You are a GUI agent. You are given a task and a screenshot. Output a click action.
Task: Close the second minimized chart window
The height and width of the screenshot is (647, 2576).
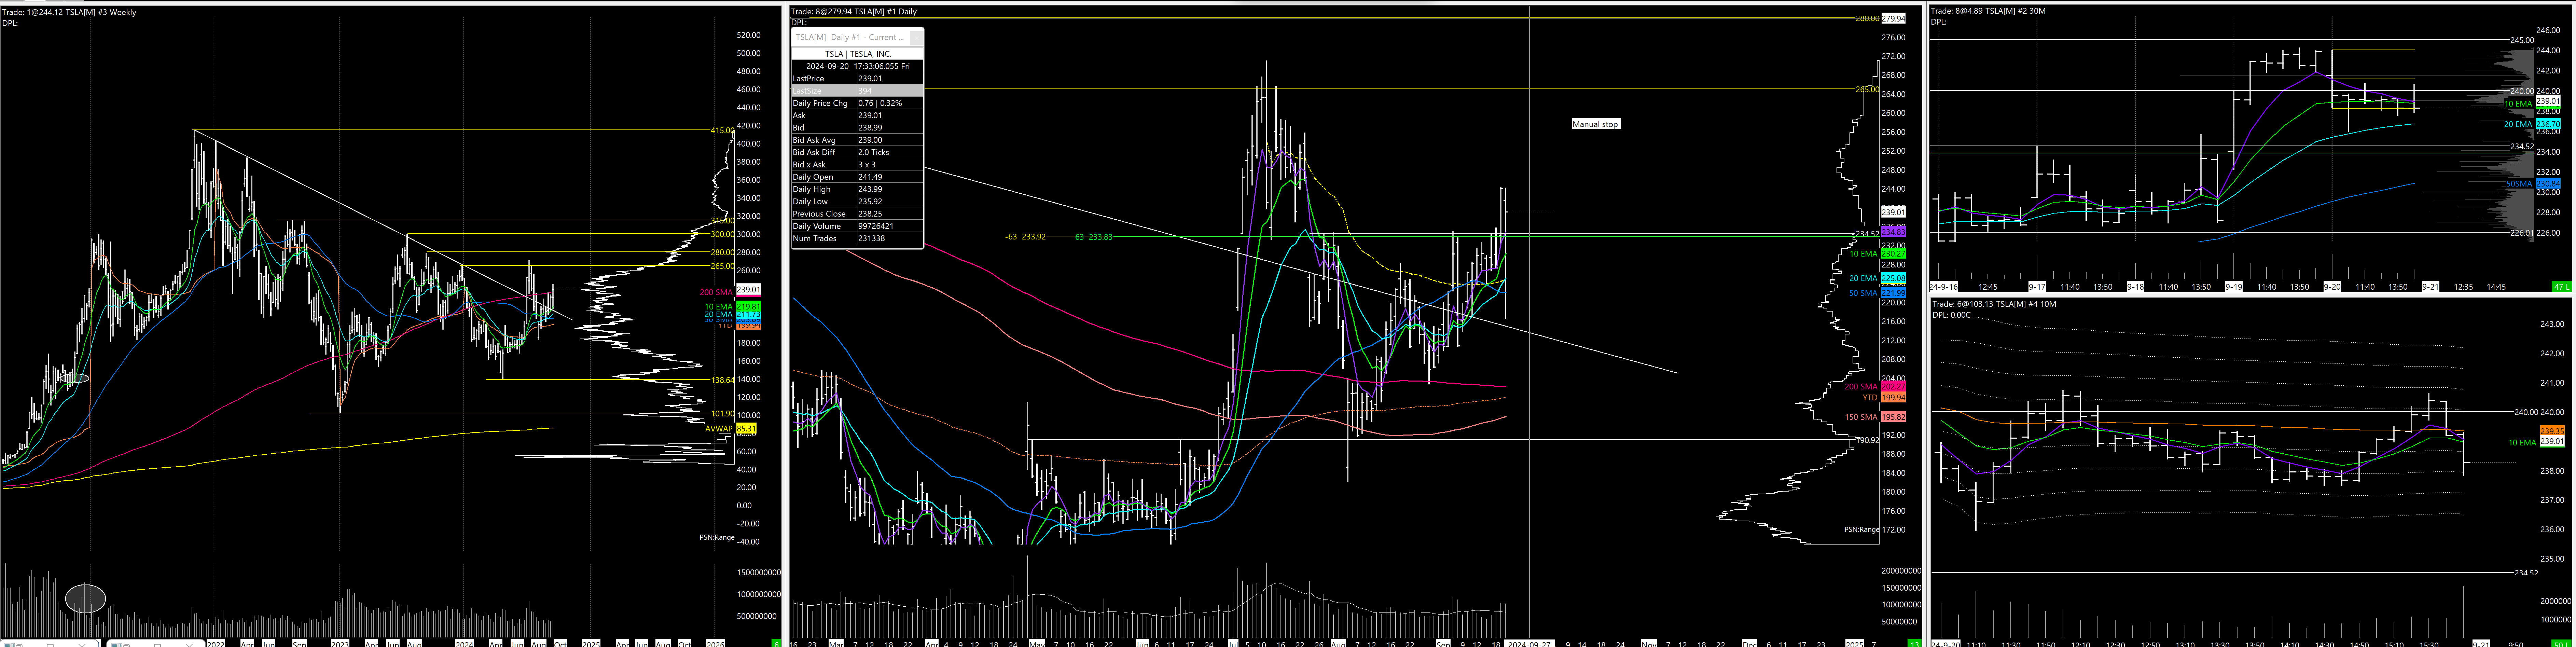[x=189, y=645]
